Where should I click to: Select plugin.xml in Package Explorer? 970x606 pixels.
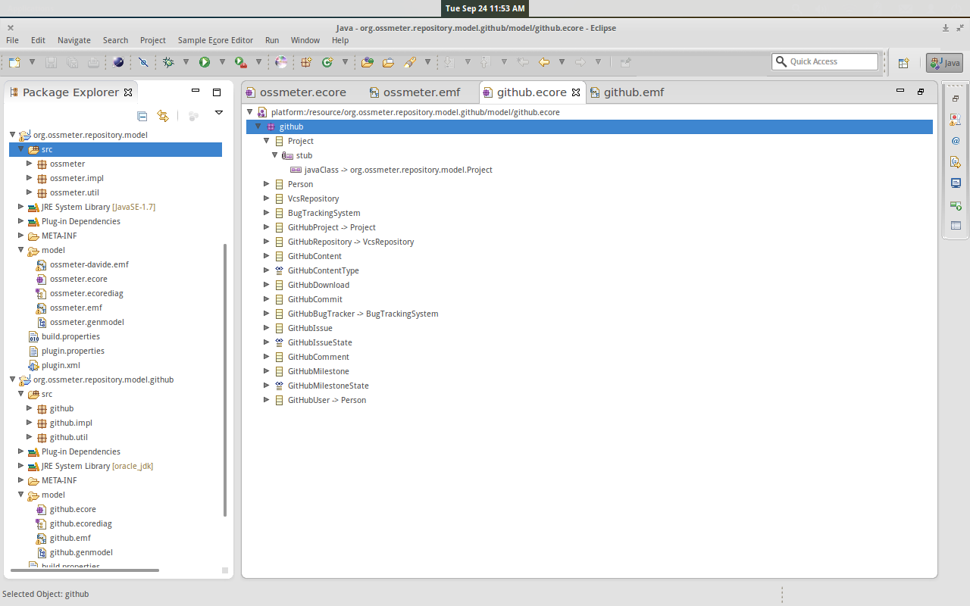54,365
